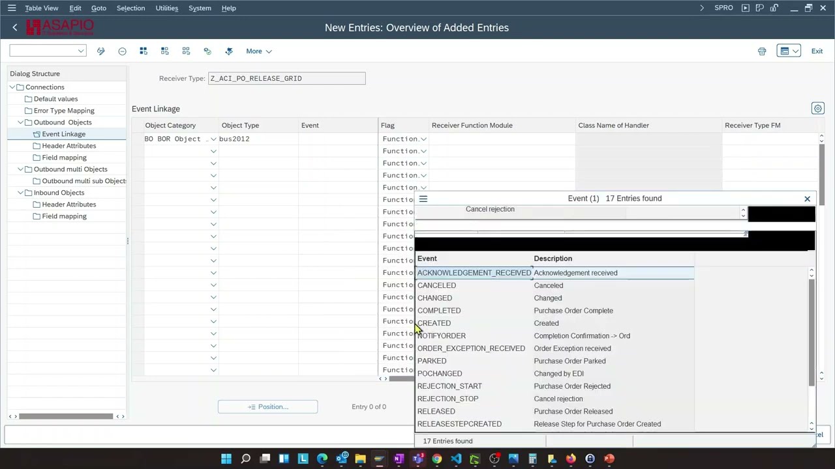Screen dimensions: 835x469
Task: Open the command field dropdown
Action: [81, 51]
